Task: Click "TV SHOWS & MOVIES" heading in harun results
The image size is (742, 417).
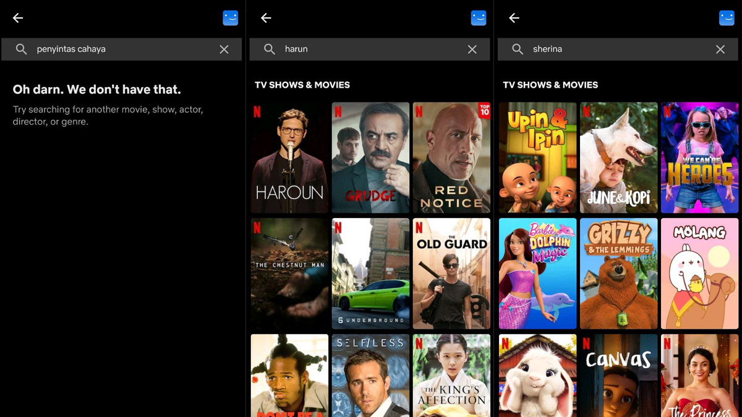Action: pos(302,85)
